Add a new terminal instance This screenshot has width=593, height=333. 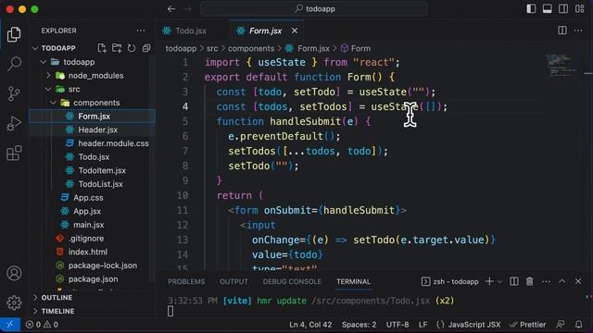[489, 281]
